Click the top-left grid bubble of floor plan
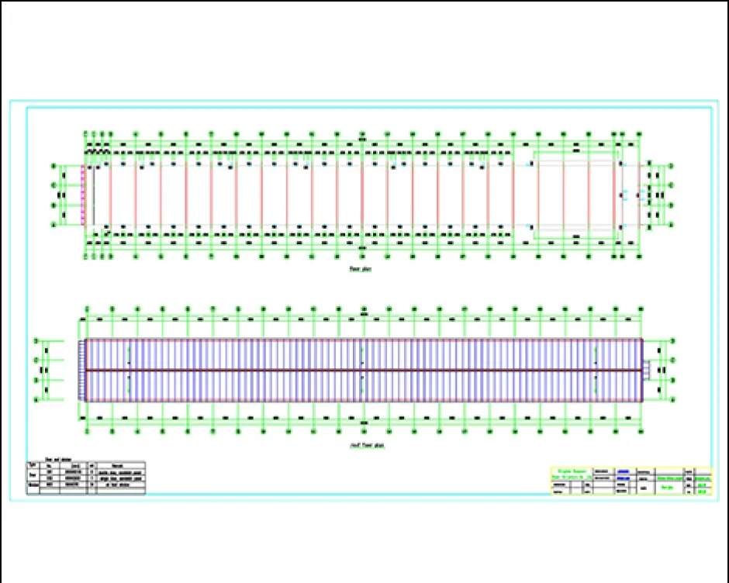729x583 pixels. pos(85,134)
